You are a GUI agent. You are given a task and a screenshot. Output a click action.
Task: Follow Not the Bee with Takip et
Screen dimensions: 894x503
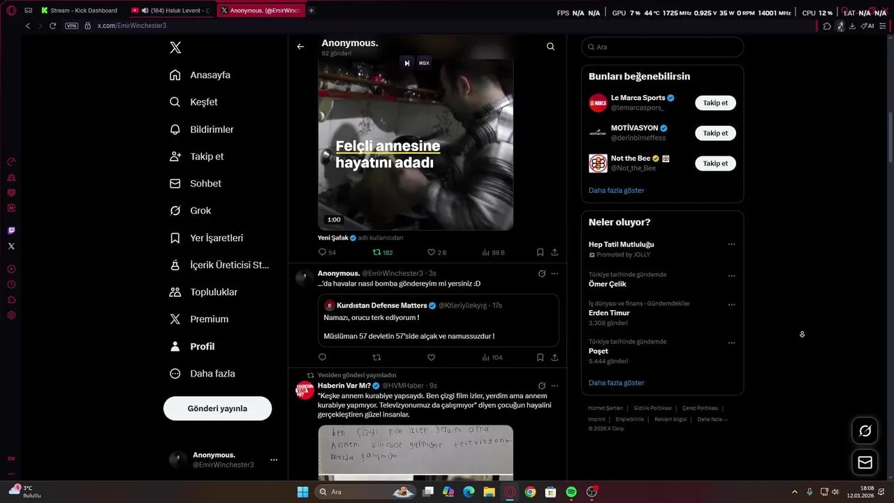[715, 163]
